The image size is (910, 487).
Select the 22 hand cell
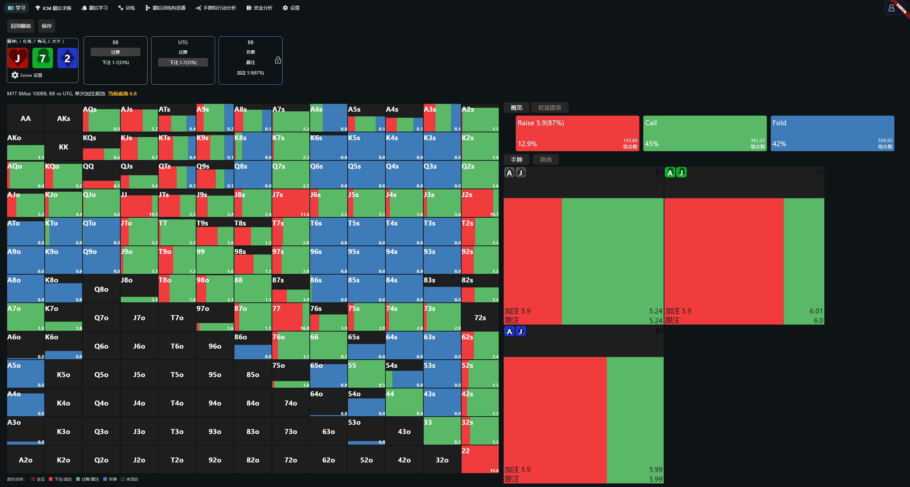coord(480,460)
